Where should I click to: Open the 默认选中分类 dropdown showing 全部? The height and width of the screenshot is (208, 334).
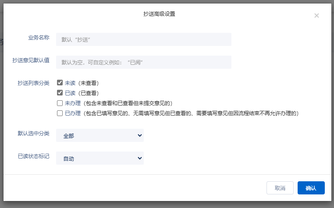tap(100, 136)
